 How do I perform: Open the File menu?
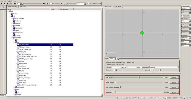2,1
